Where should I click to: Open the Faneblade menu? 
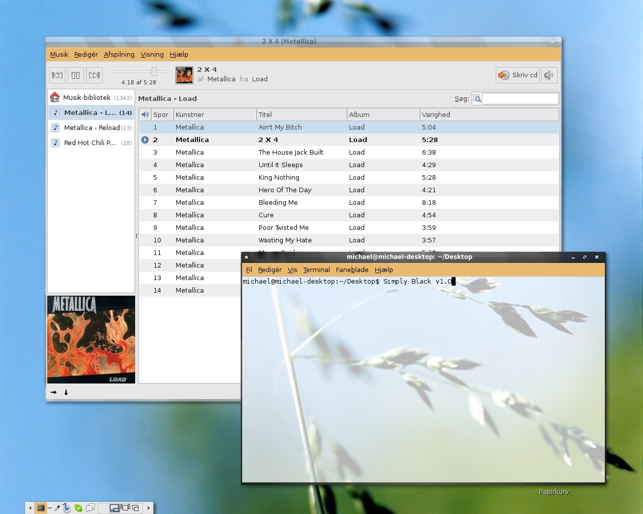pyautogui.click(x=352, y=270)
